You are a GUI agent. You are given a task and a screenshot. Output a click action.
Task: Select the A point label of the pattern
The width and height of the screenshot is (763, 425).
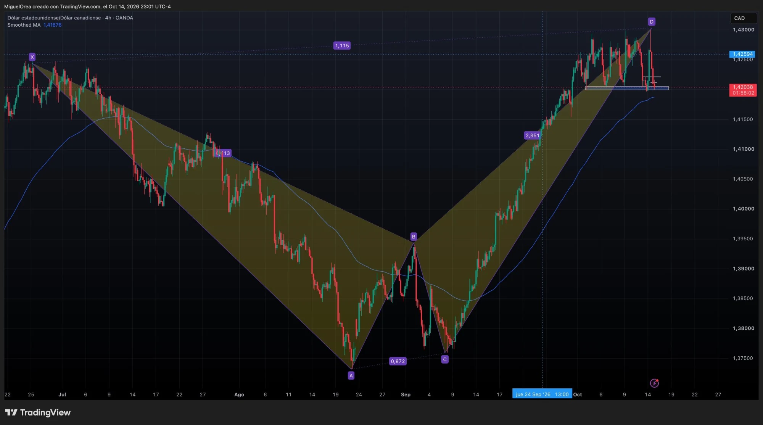(x=351, y=376)
